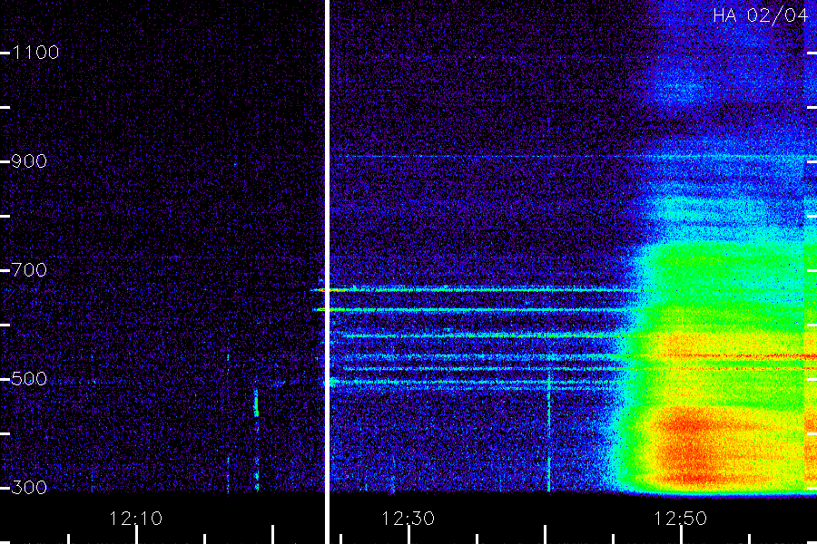Click the 900 frequency axis label
Viewport: 817px width, 544px height.
point(29,161)
